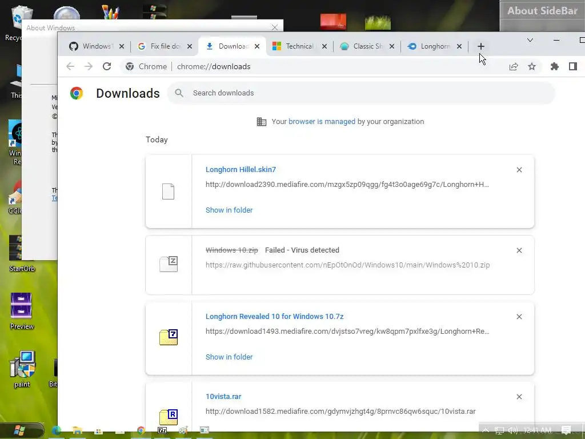Click the Chrome logo beside Downloads heading
This screenshot has height=439, width=585.
pyautogui.click(x=77, y=93)
